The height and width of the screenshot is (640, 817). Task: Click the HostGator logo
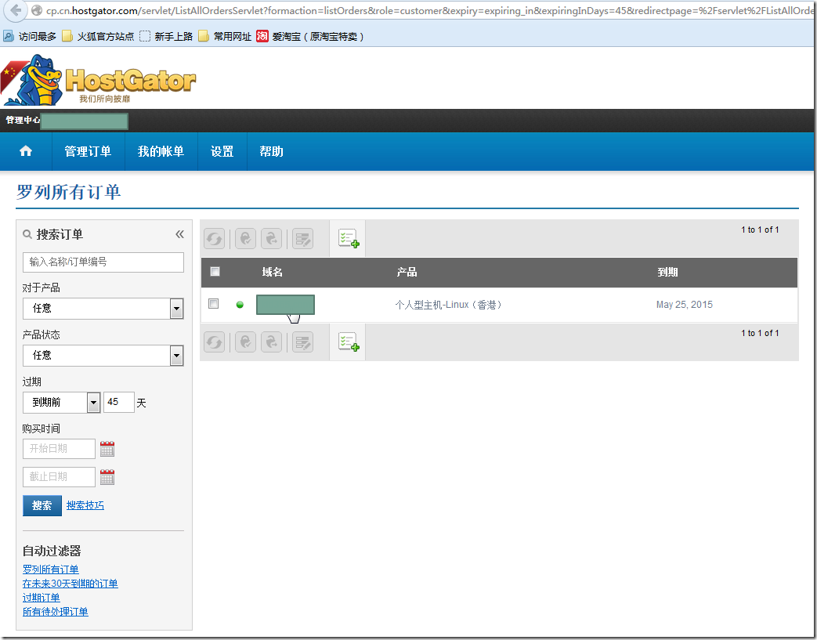point(99,80)
